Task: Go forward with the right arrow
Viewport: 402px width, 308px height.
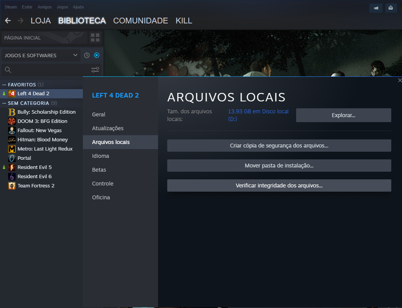Action: click(x=20, y=20)
